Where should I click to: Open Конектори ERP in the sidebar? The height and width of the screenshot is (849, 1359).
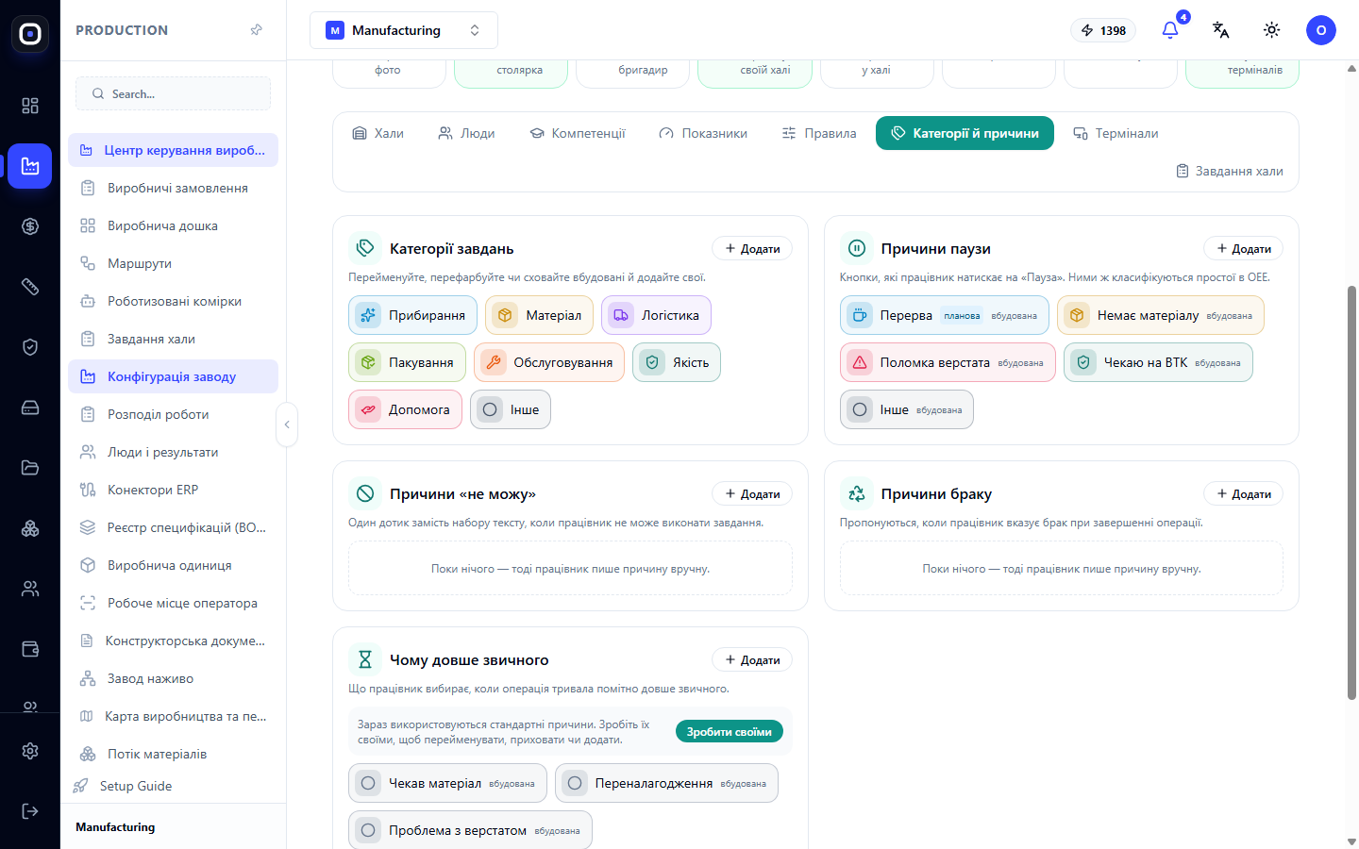(x=173, y=490)
